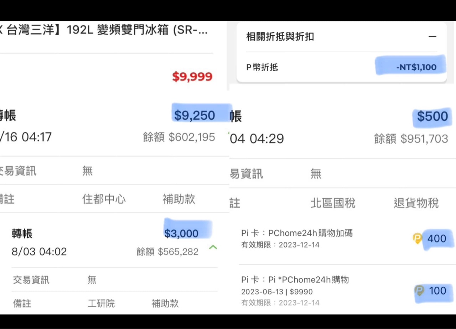Select the 備註 label beside 工研院

(22, 303)
